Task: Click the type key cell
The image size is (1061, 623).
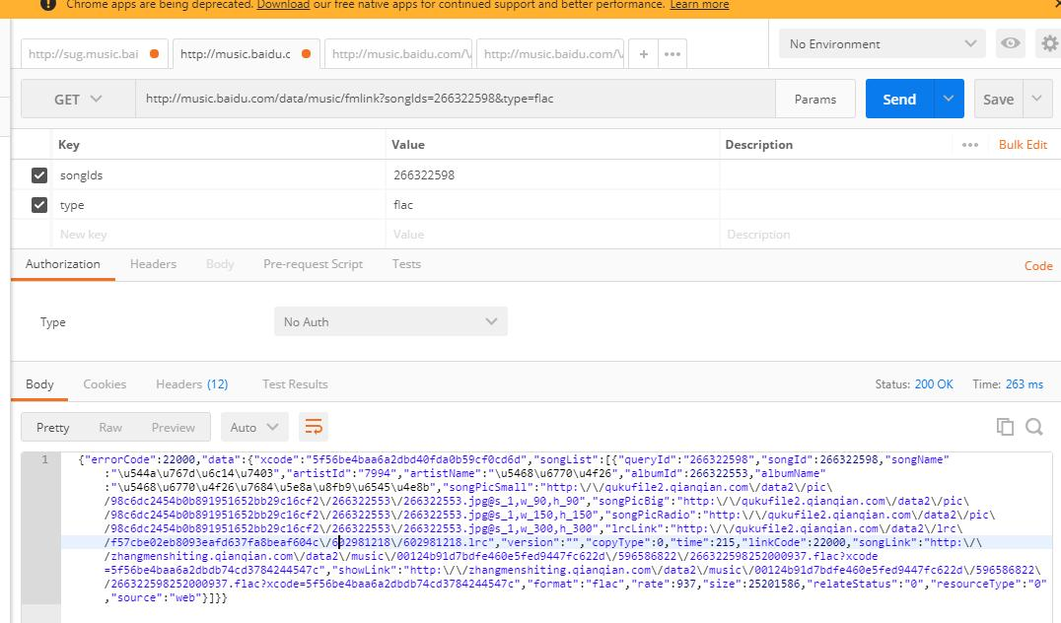Action: click(x=218, y=205)
